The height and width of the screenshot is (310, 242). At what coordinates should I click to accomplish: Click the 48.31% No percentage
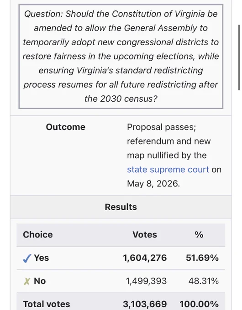[x=204, y=281]
